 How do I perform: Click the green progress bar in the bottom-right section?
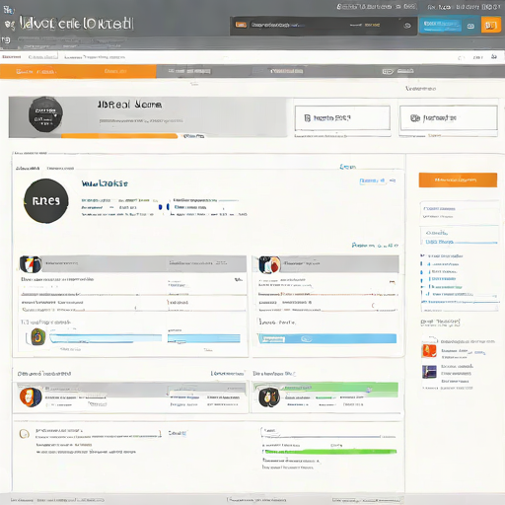pos(329,452)
